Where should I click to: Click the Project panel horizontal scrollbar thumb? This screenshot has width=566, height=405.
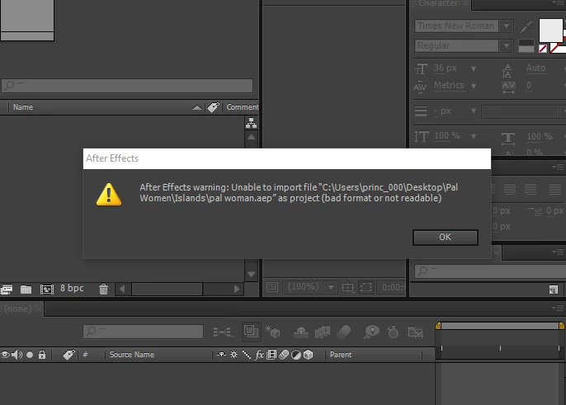(x=167, y=289)
